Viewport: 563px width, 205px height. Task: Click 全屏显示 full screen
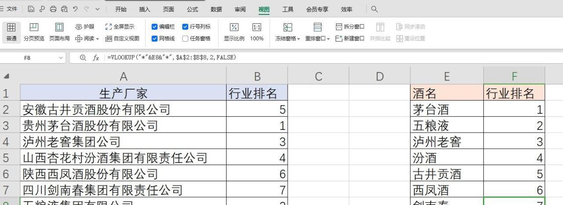[120, 27]
